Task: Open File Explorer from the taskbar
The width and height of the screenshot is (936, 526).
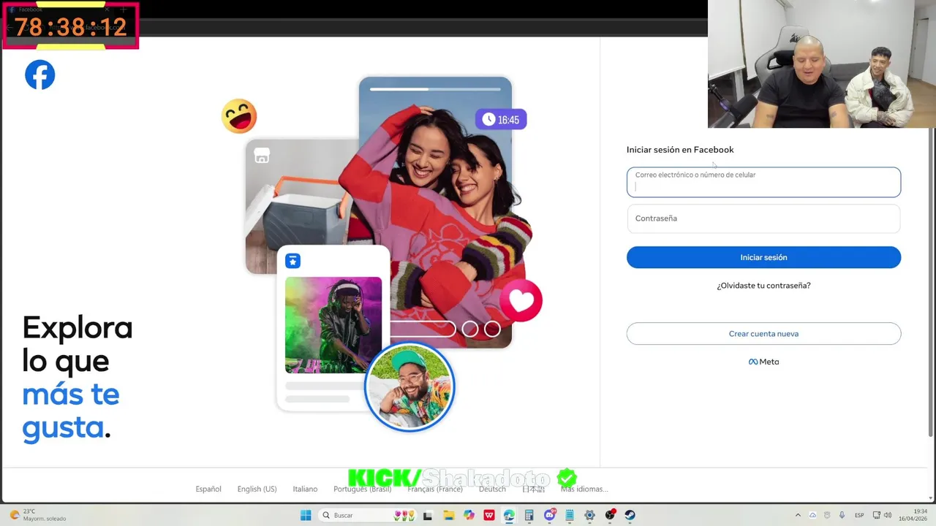Action: point(448,515)
